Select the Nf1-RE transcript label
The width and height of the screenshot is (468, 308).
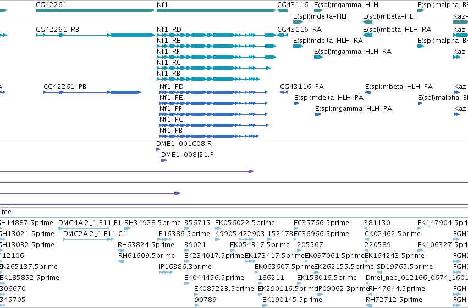coord(169,41)
